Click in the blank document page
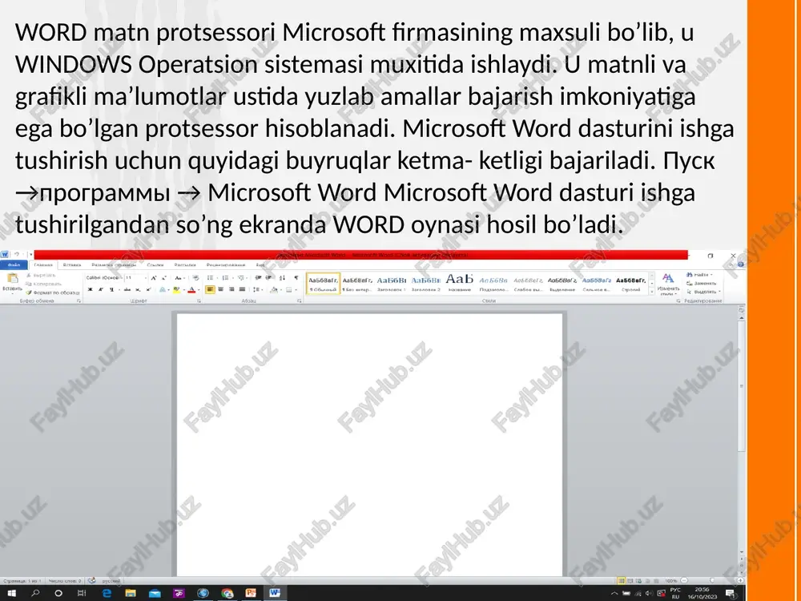Viewport: 801px width, 601px height. pyautogui.click(x=369, y=445)
